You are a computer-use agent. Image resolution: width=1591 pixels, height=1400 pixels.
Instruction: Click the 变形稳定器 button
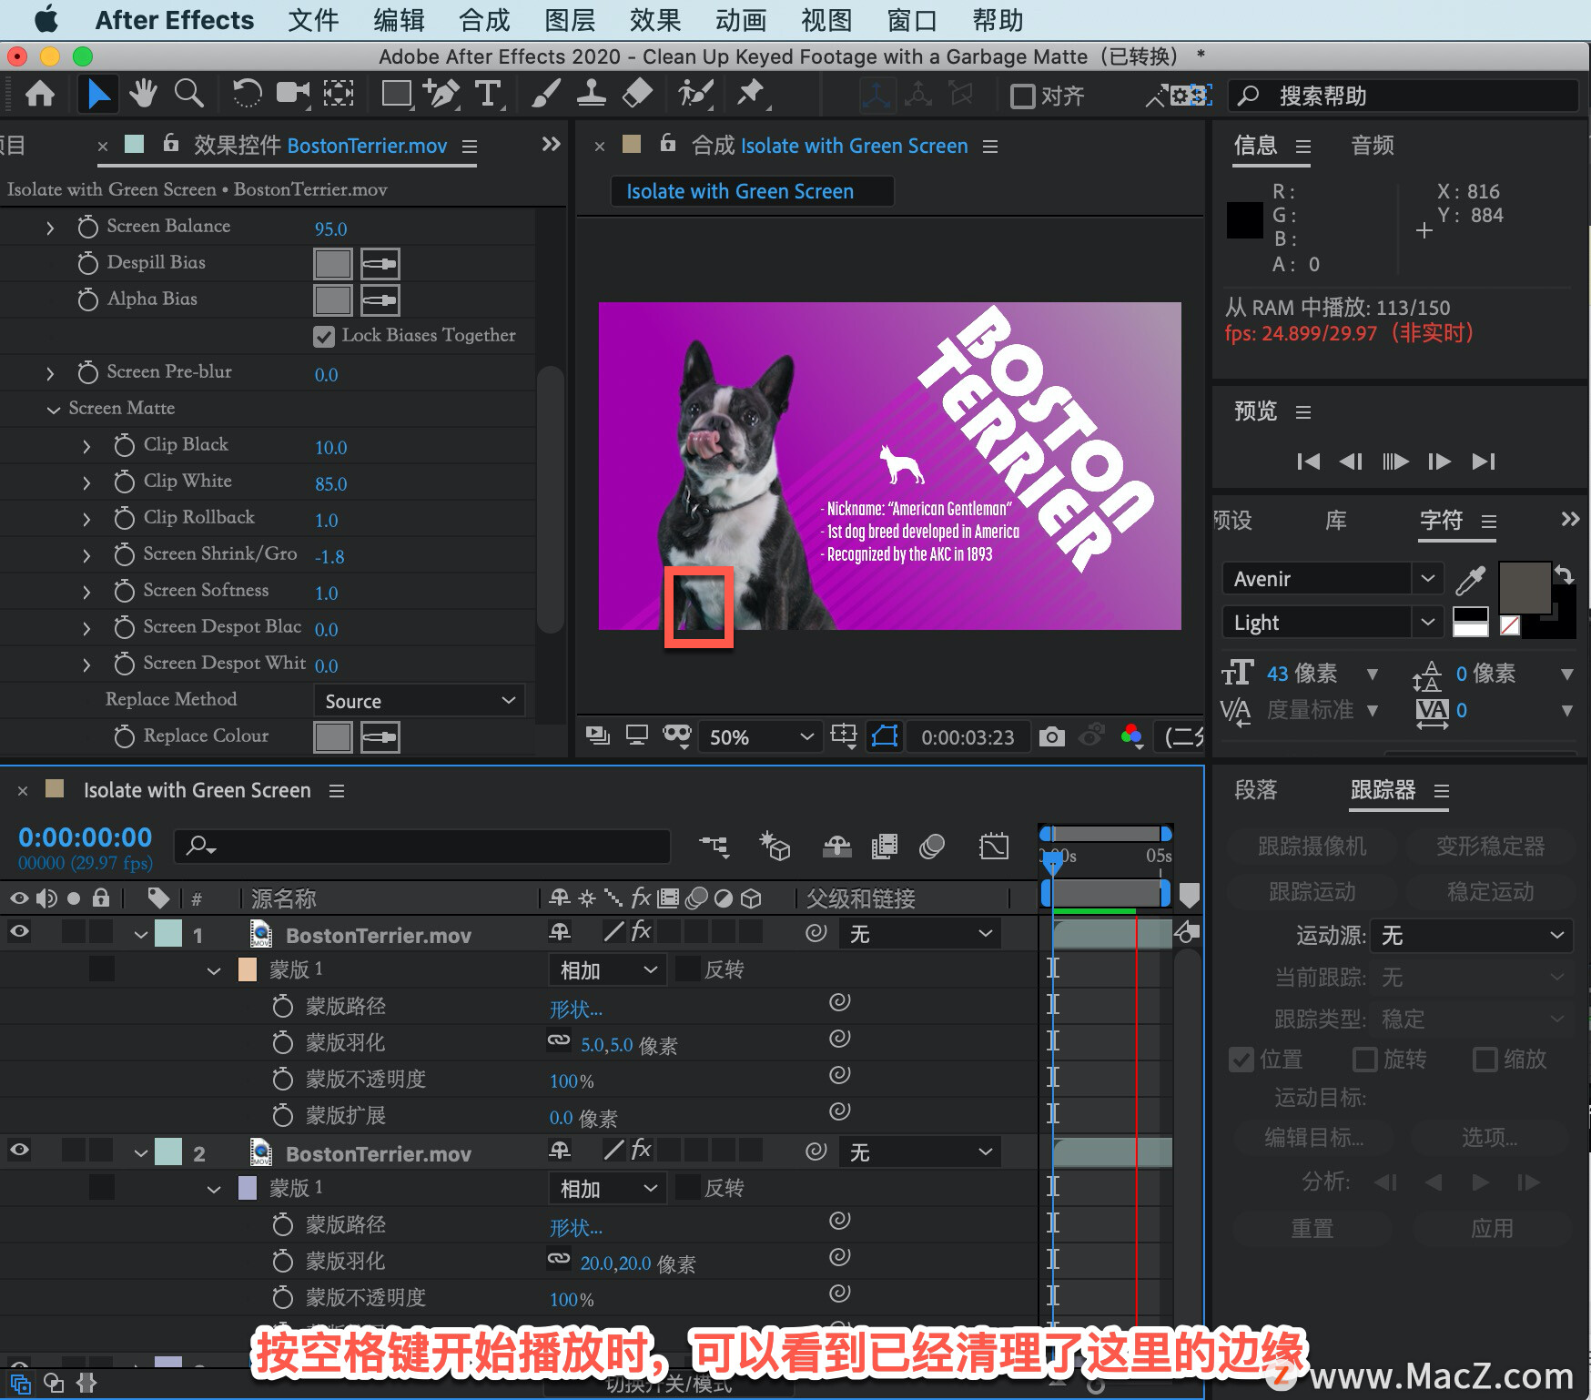1490,847
